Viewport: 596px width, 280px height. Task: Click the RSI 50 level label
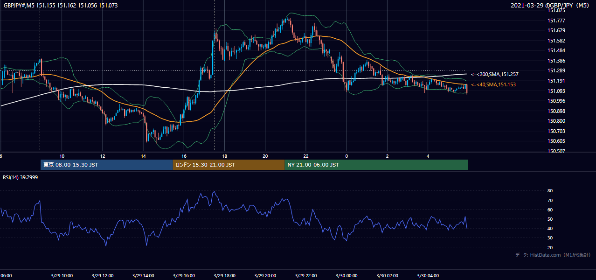(x=550, y=219)
